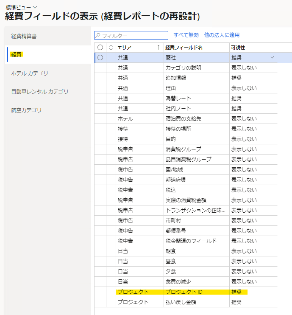The width and height of the screenshot is (292, 315).
Task: Click the 税金関連のフィールド cell
Action: [197, 241]
